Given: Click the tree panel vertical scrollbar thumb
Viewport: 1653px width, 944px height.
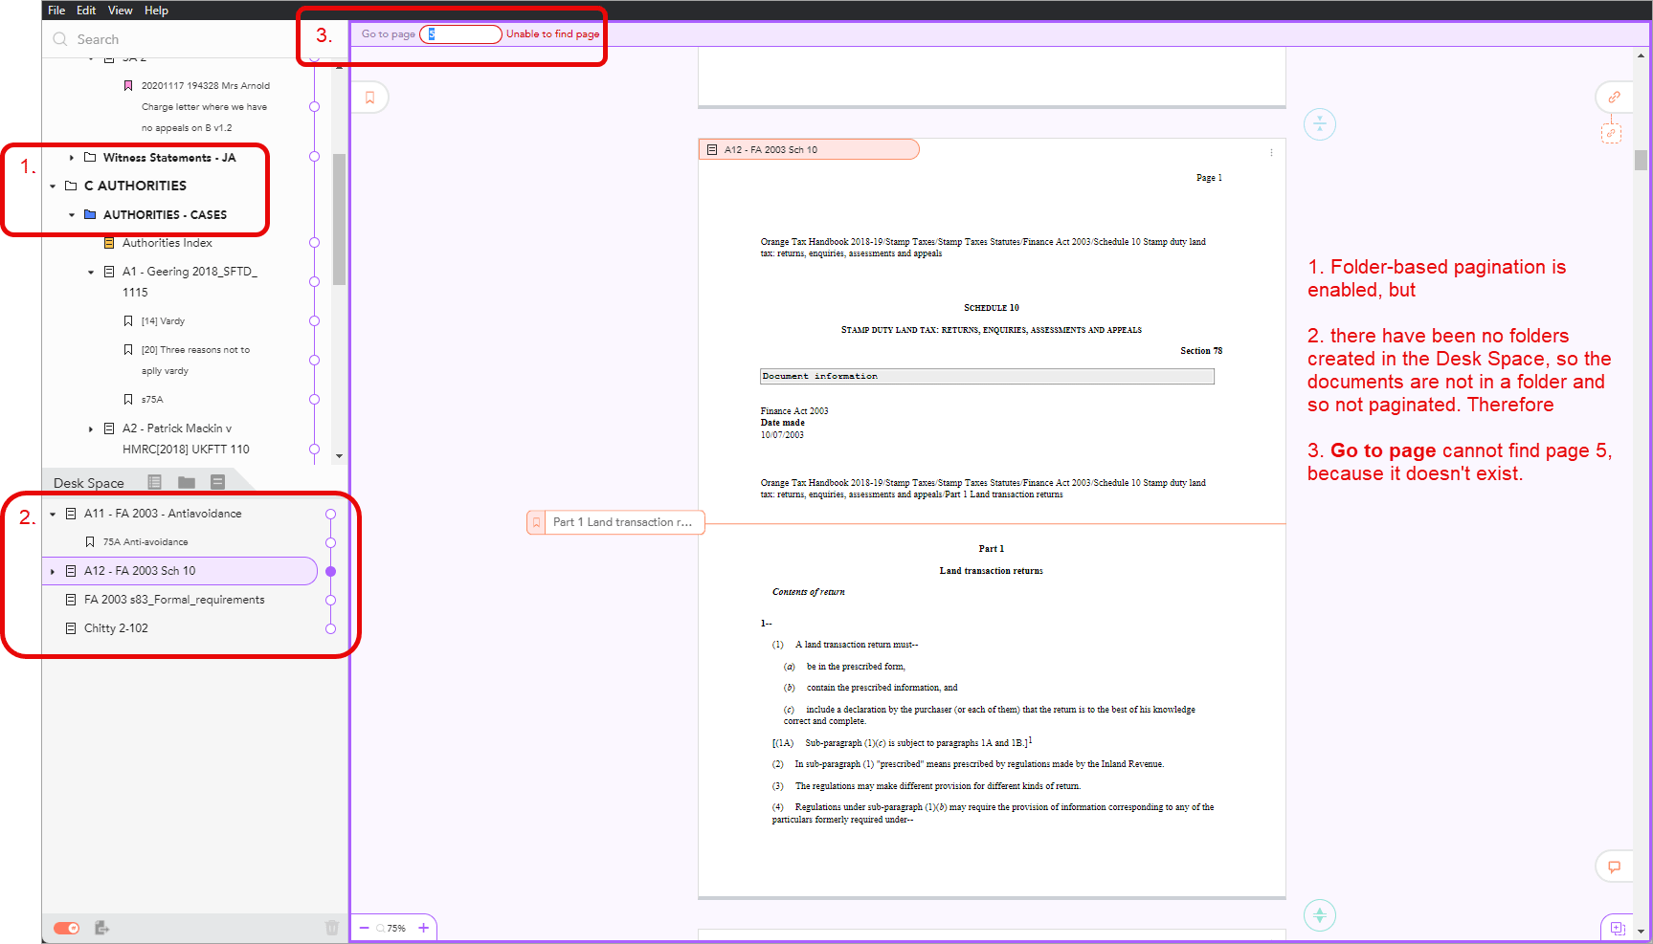Looking at the screenshot, I should (x=339, y=219).
